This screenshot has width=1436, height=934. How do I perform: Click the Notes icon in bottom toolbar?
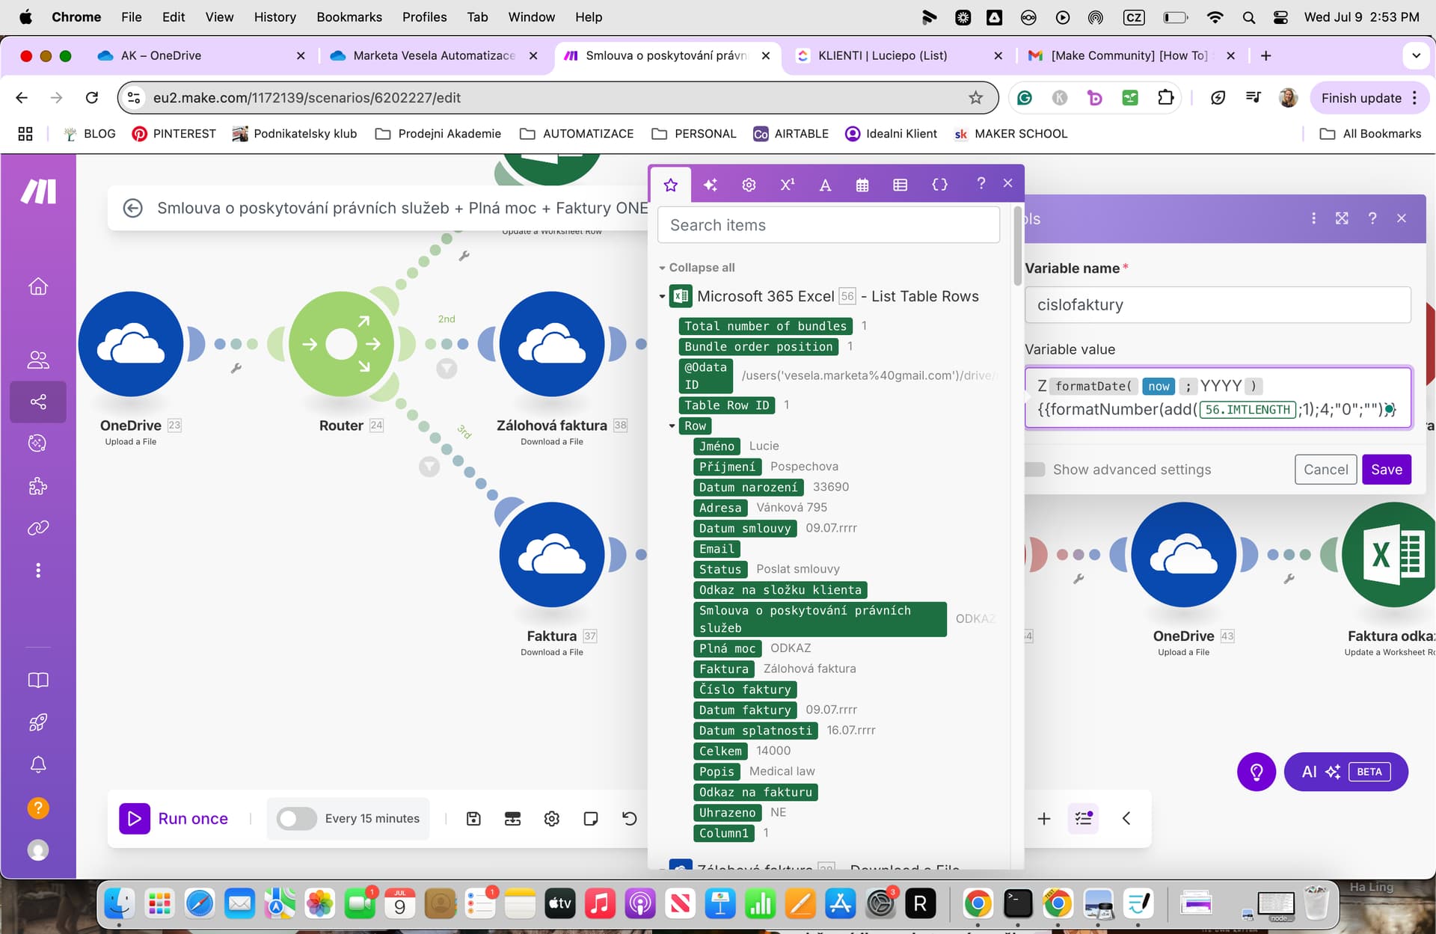point(590,819)
